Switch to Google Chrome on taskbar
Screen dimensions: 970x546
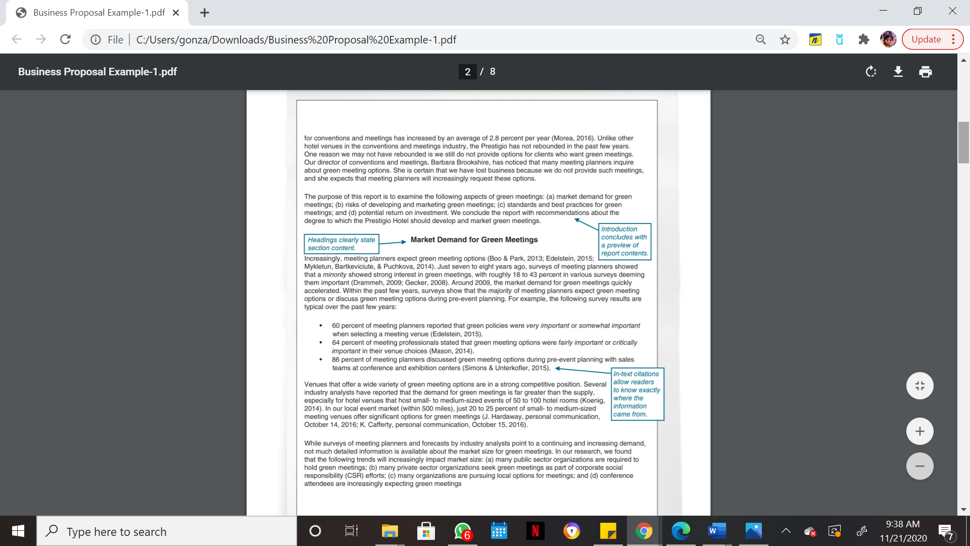(644, 531)
